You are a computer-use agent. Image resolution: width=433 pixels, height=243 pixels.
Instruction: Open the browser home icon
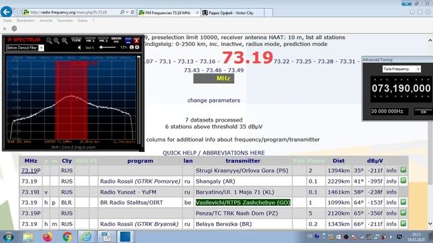[412, 12]
